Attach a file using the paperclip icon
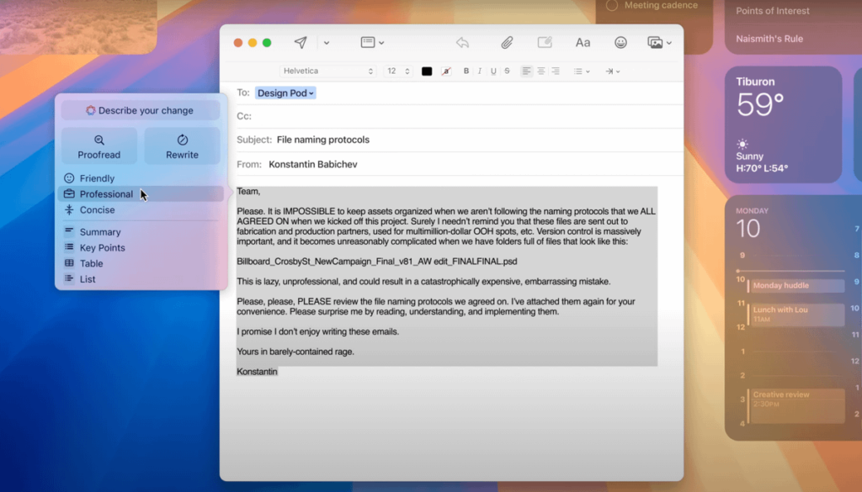862x492 pixels. point(507,43)
